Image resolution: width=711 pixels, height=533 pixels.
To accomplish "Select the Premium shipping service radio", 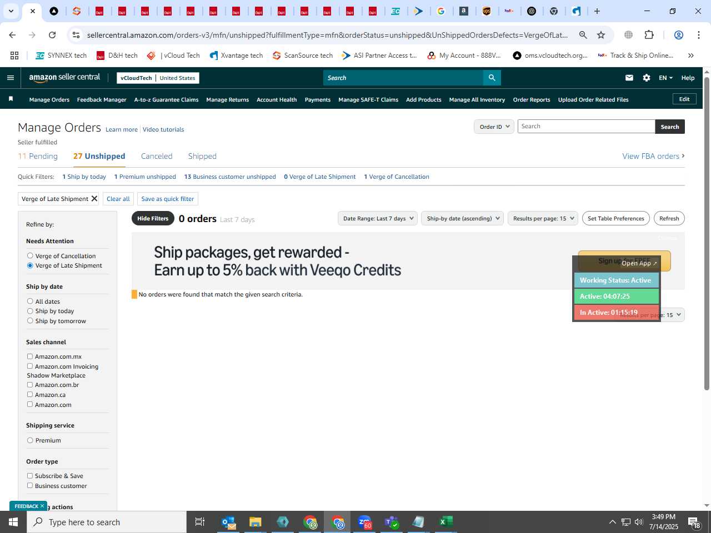I will click(x=30, y=440).
